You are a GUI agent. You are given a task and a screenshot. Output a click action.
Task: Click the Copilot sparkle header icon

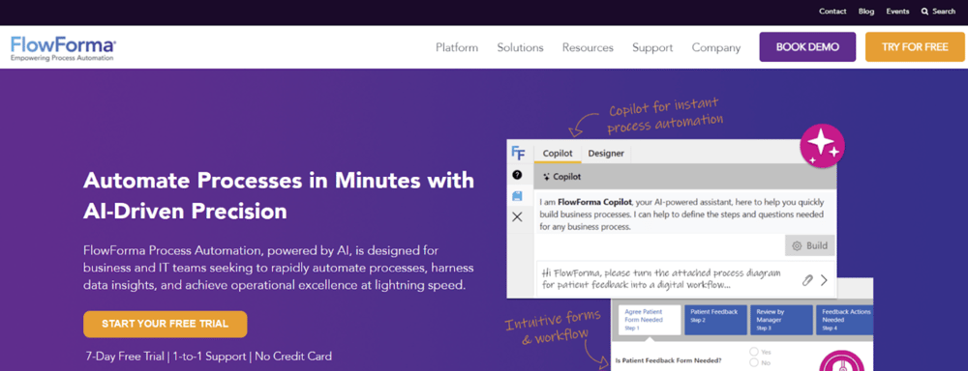pos(546,177)
